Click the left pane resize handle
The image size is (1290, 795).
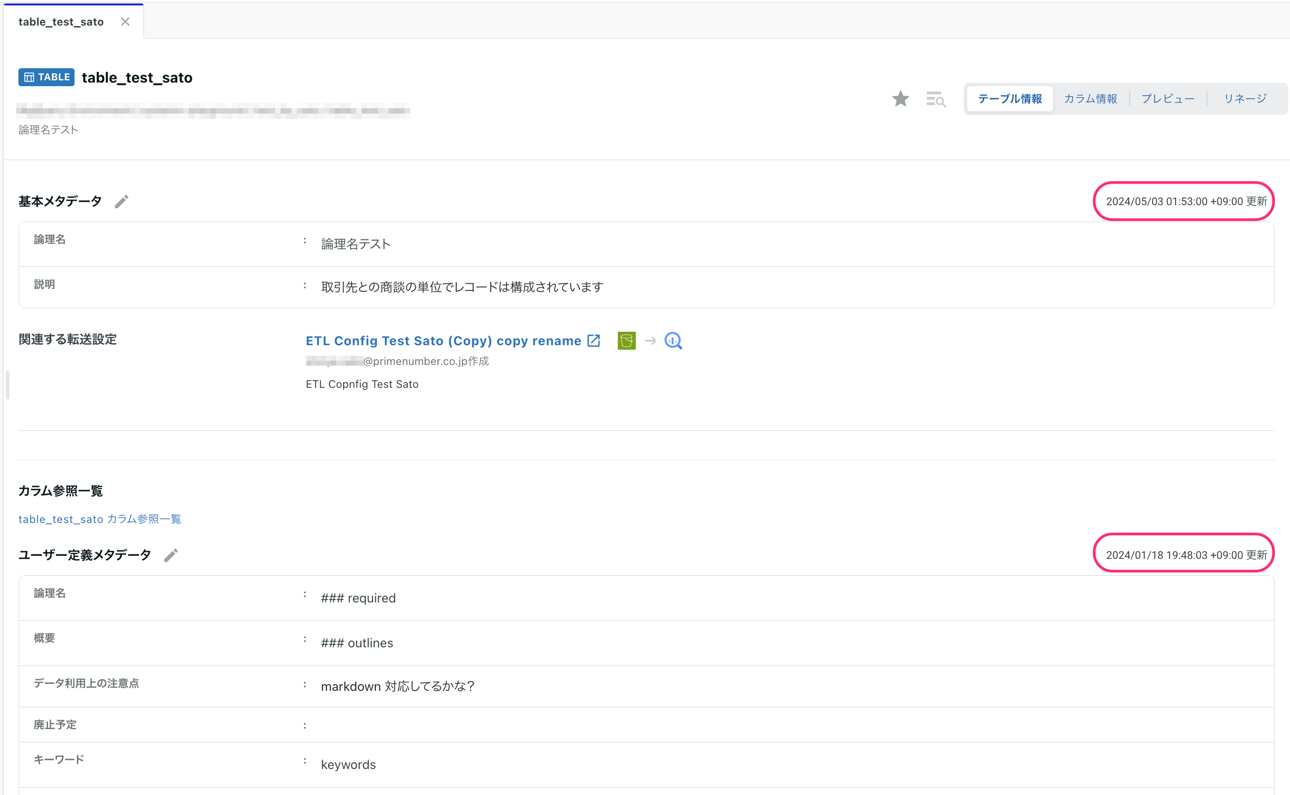point(7,385)
